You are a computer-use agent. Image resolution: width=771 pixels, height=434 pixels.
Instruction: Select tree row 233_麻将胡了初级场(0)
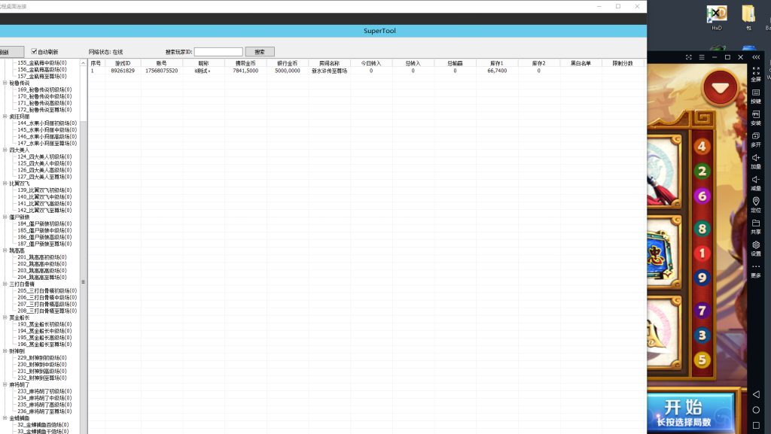point(44,391)
